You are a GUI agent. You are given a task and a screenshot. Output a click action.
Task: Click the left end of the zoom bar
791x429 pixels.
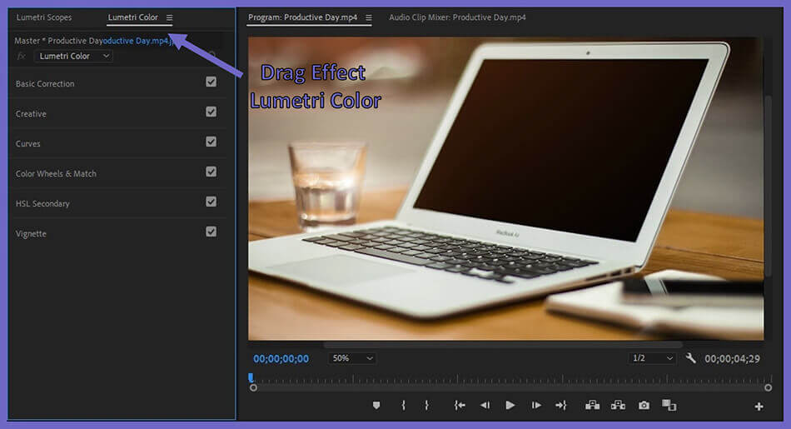point(253,387)
